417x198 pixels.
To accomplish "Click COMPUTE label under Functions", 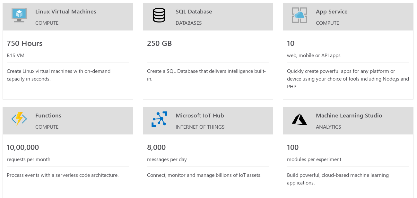I will (x=47, y=127).
